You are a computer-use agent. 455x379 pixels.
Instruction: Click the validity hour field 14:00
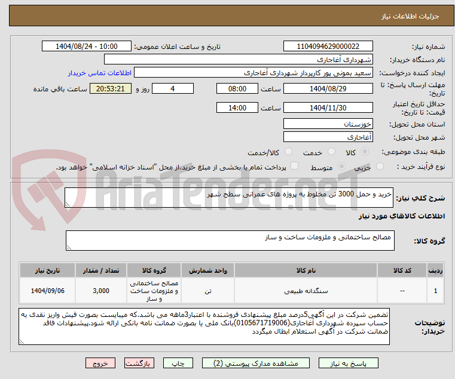[x=237, y=107]
